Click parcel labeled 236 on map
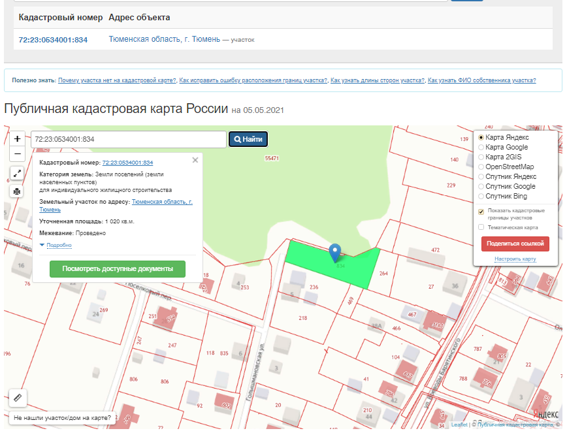 314,287
